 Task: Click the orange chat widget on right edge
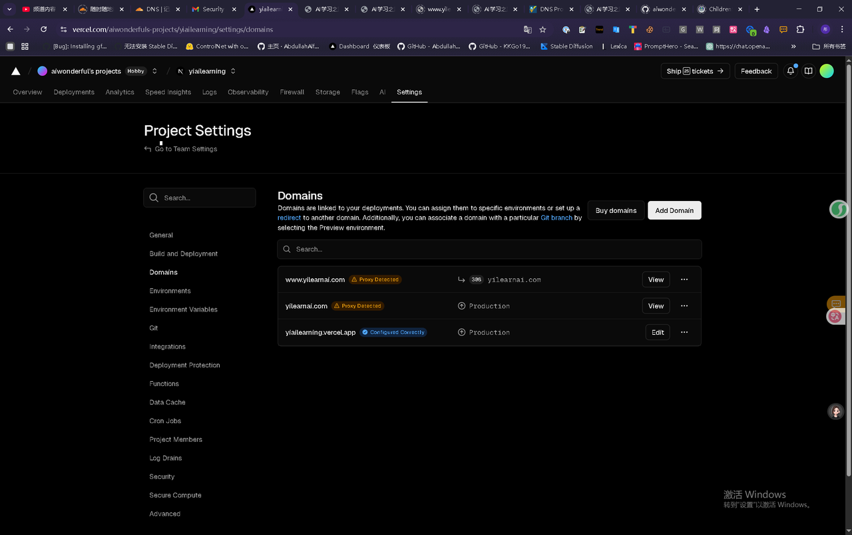click(x=836, y=303)
